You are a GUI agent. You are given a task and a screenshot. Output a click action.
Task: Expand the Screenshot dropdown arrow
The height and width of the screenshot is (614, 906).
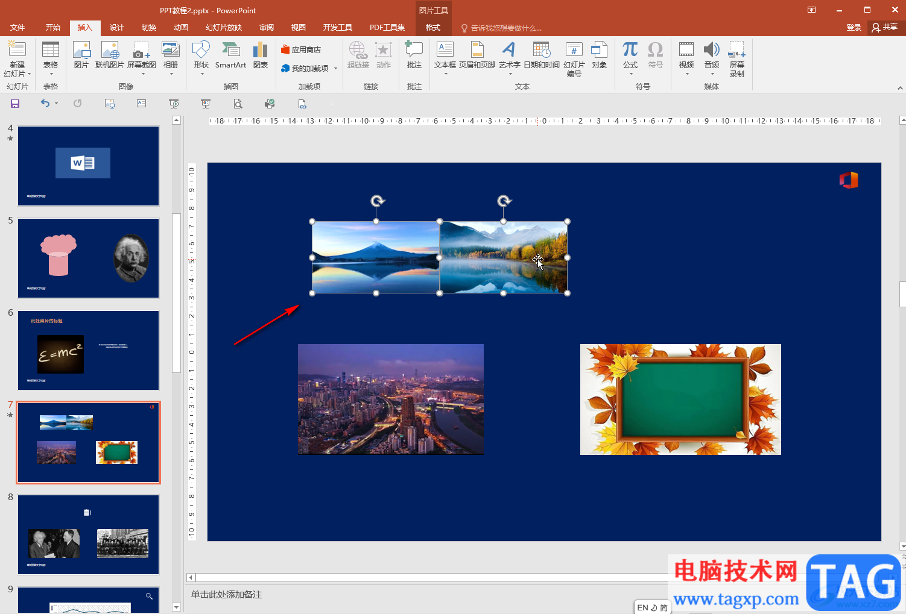tap(142, 74)
